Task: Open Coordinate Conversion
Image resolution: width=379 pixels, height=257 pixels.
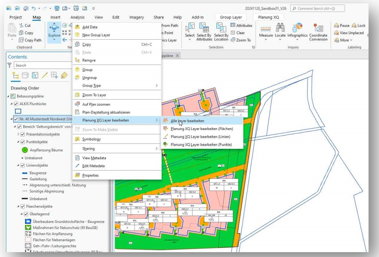Action: [x=318, y=32]
